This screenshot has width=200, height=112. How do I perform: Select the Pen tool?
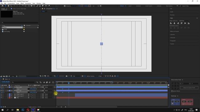click(31, 6)
